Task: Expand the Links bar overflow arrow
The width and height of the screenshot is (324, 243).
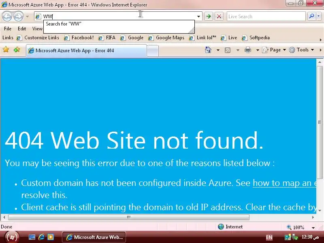Action: [x=321, y=40]
